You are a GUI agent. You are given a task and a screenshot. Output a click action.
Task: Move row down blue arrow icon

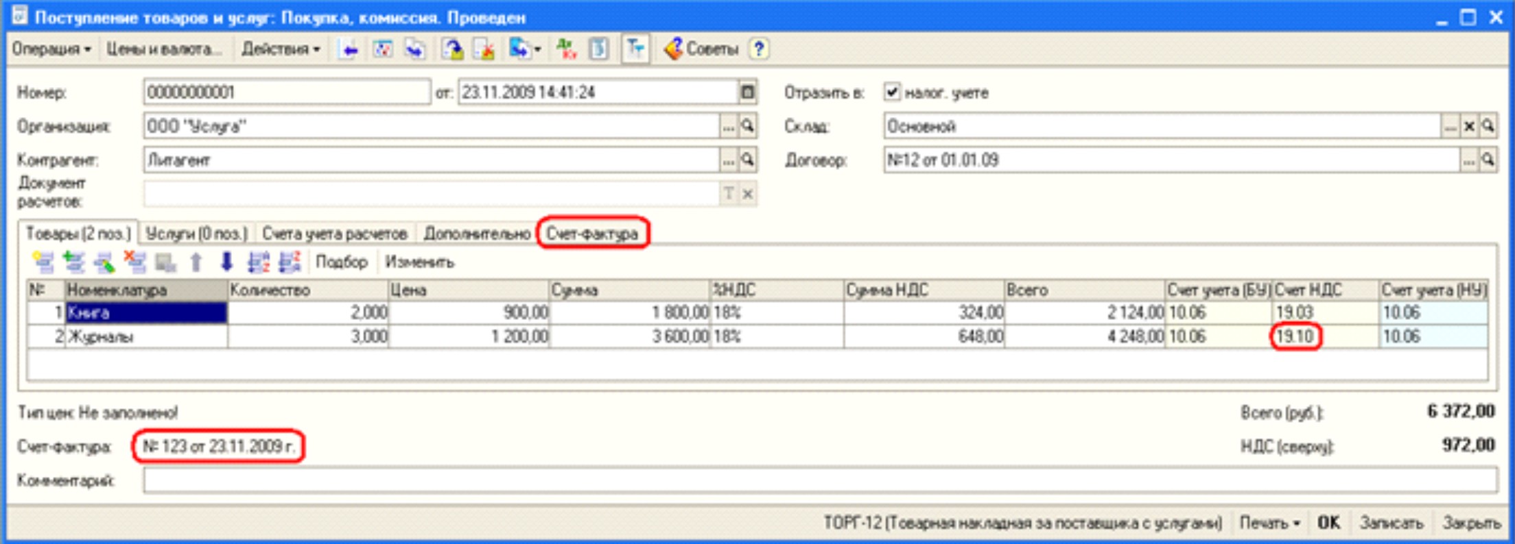(226, 262)
